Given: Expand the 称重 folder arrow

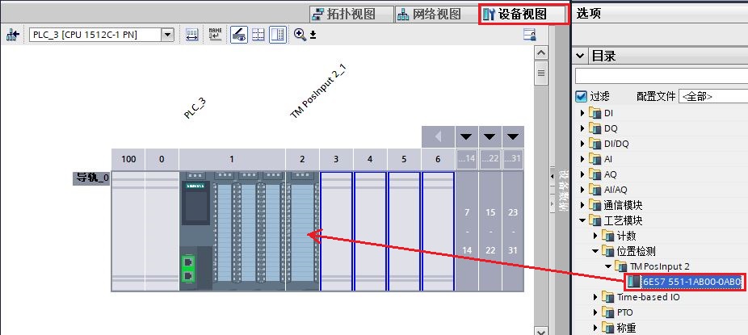Looking at the screenshot, I should pyautogui.click(x=595, y=328).
